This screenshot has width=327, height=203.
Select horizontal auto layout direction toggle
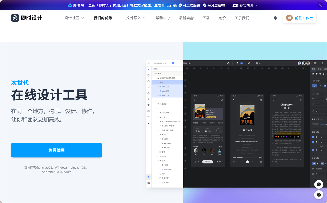click(314, 163)
